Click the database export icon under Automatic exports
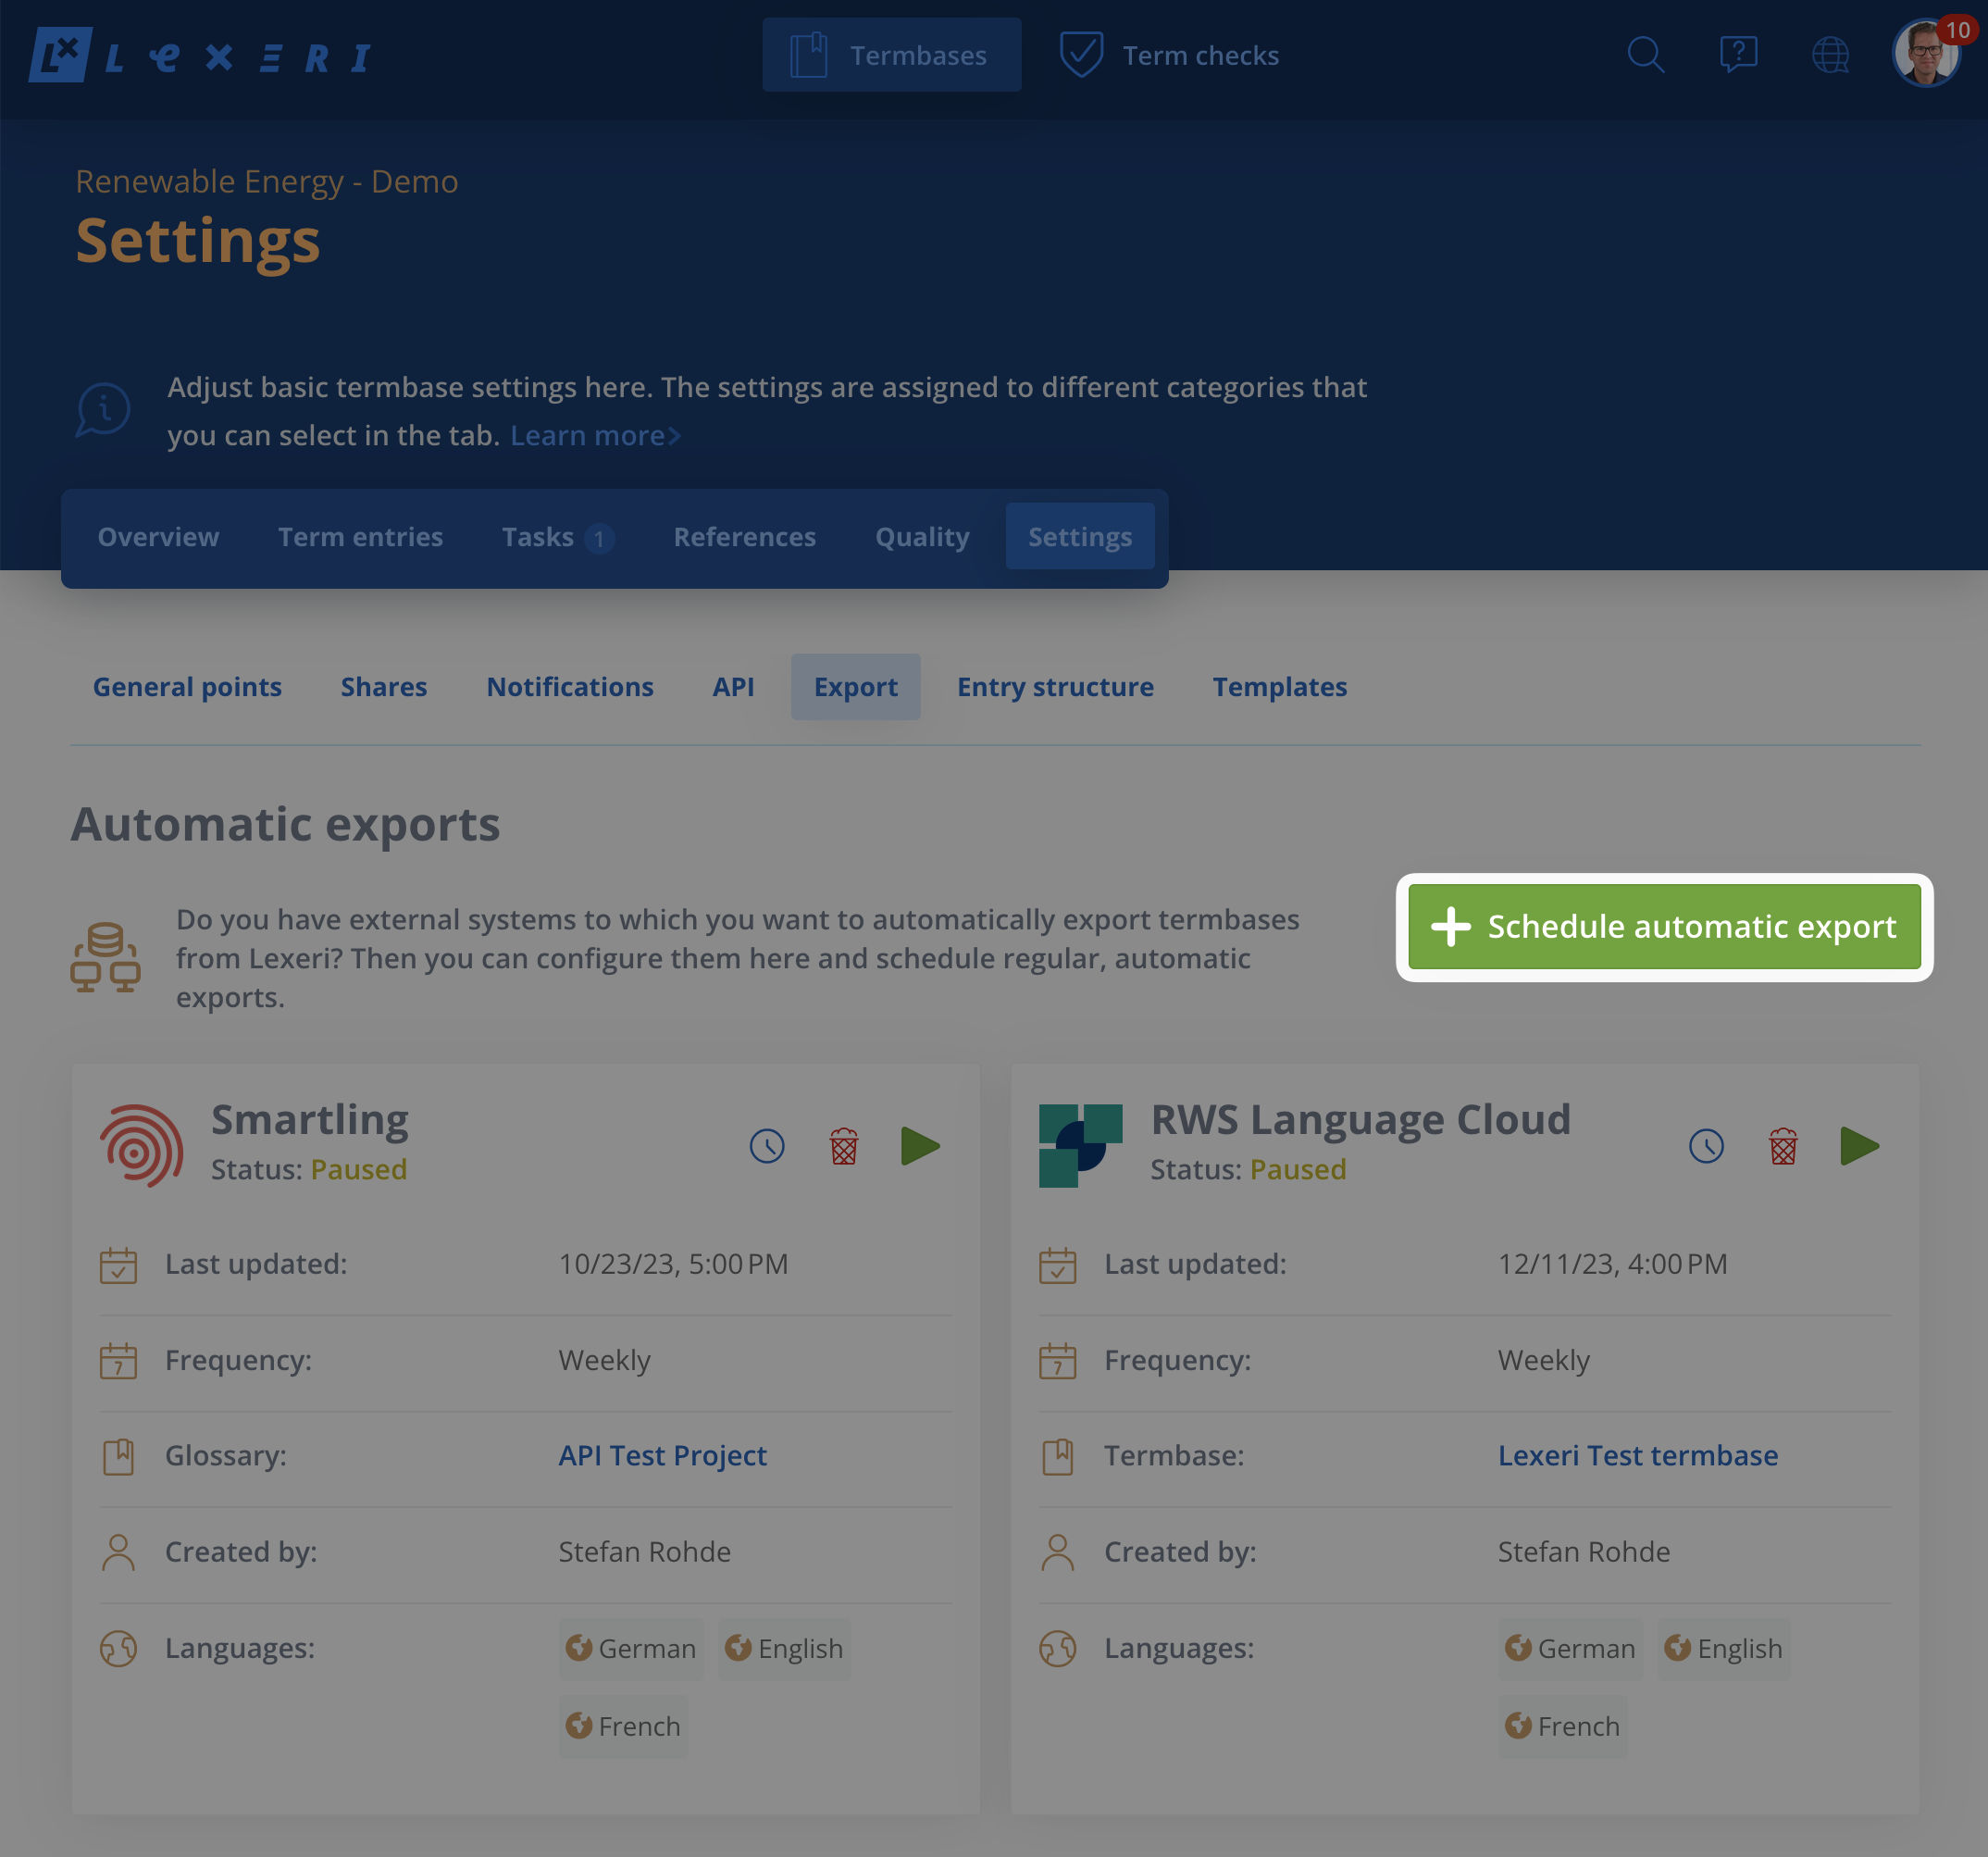Image resolution: width=1988 pixels, height=1857 pixels. (x=105, y=957)
